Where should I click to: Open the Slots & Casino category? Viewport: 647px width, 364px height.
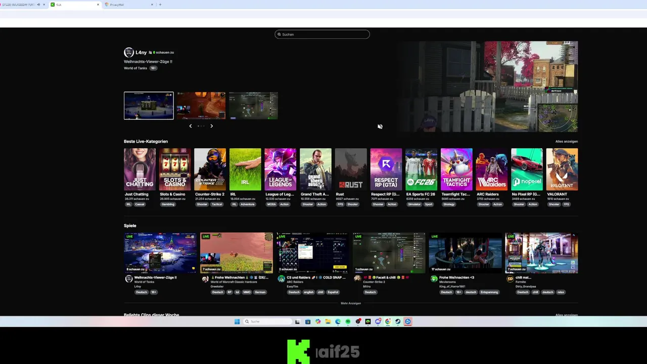pos(175,169)
